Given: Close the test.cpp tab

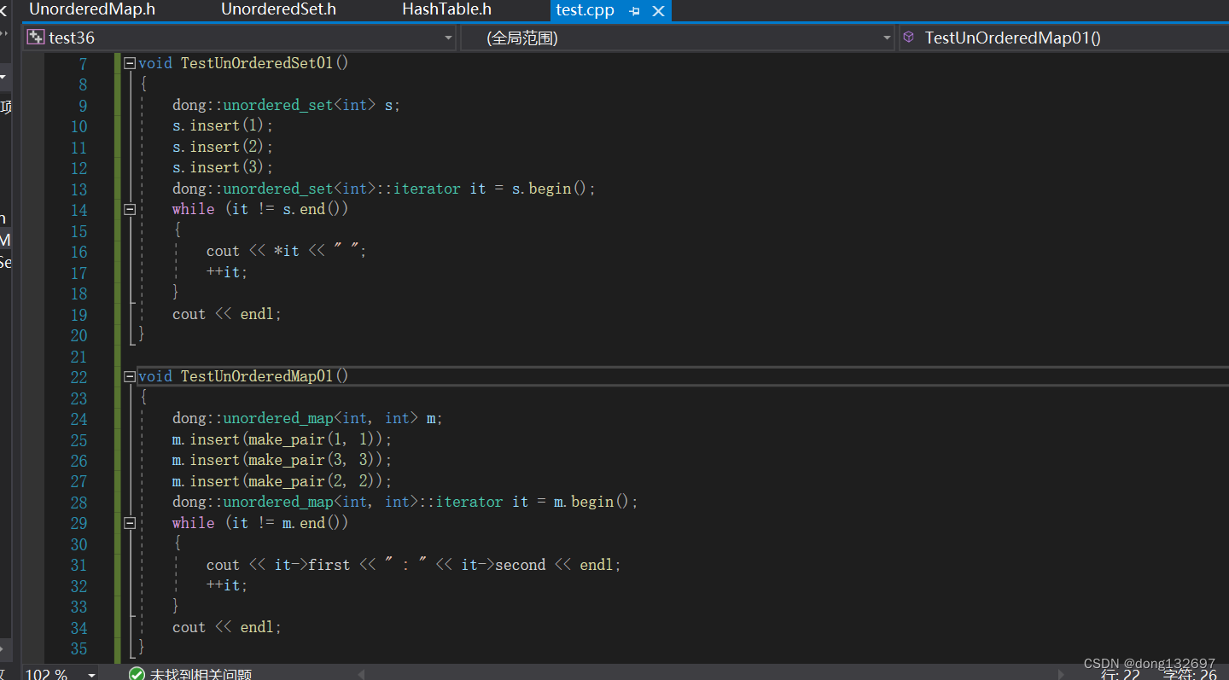Looking at the screenshot, I should (x=658, y=11).
